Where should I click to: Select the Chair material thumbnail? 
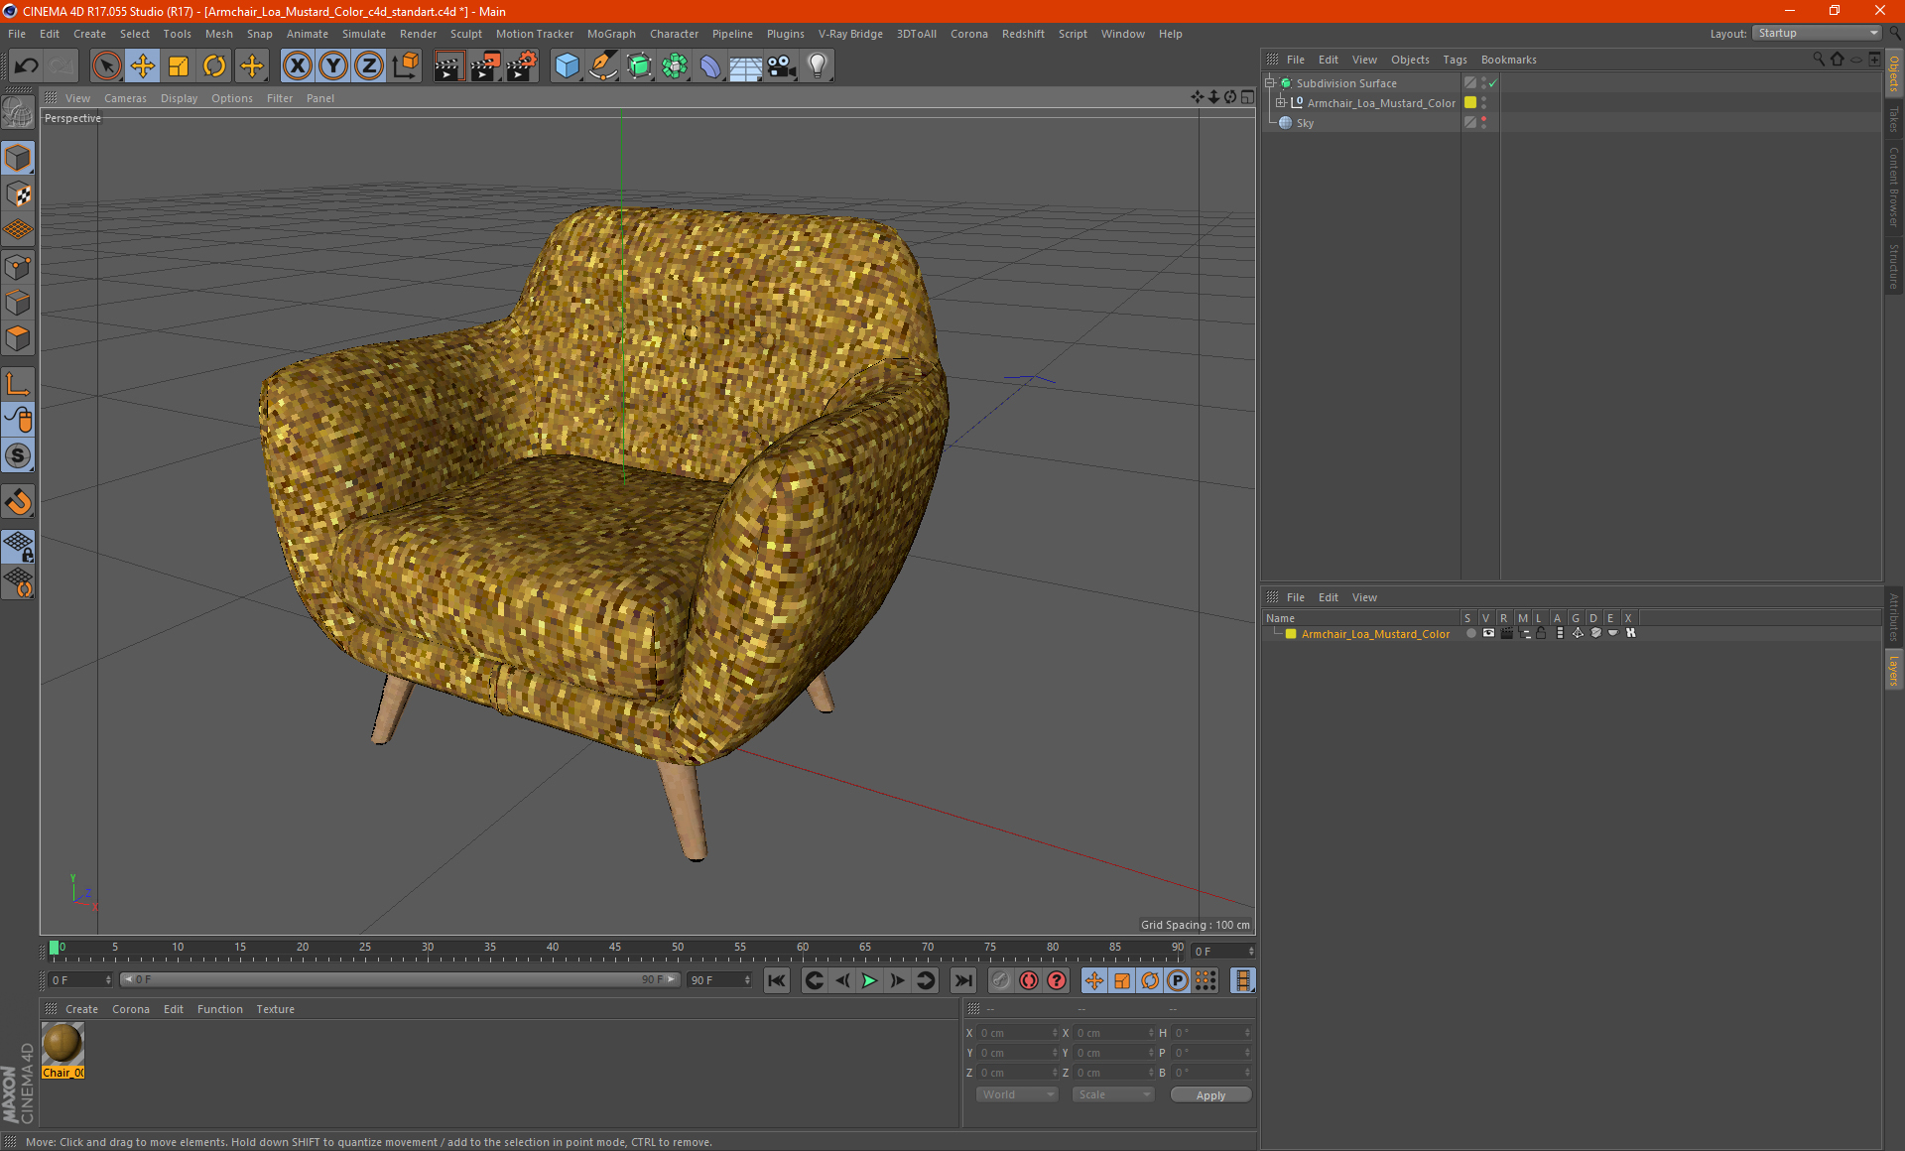pyautogui.click(x=63, y=1045)
